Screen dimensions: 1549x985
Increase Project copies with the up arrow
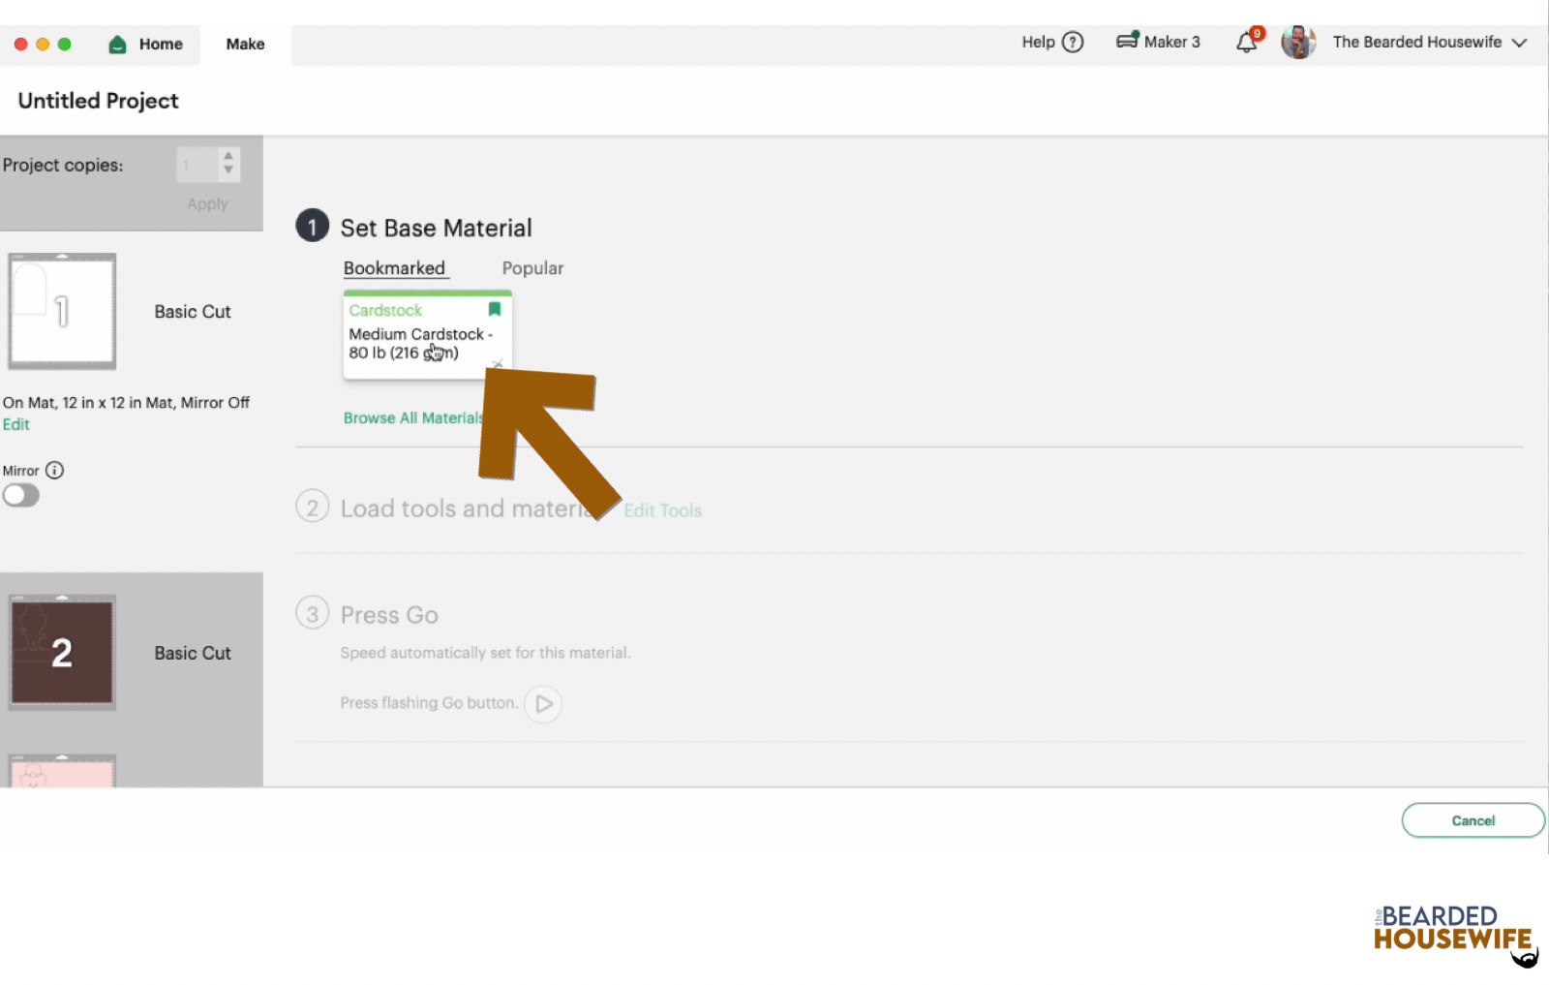(228, 158)
